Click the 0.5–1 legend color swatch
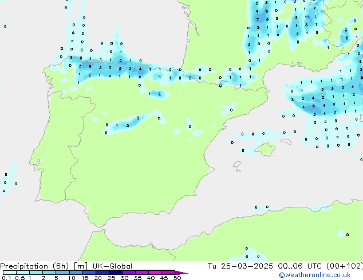This screenshot has width=363, height=280. click(x=23, y=273)
